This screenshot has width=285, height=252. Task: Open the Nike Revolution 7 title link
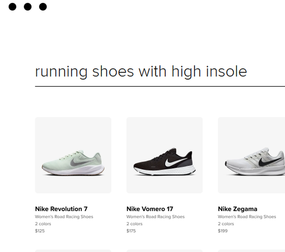[61, 209]
